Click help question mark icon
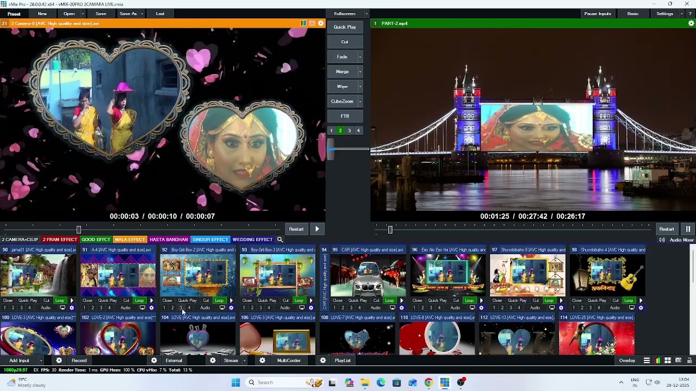Image resolution: width=696 pixels, height=391 pixels. pyautogui.click(x=690, y=14)
